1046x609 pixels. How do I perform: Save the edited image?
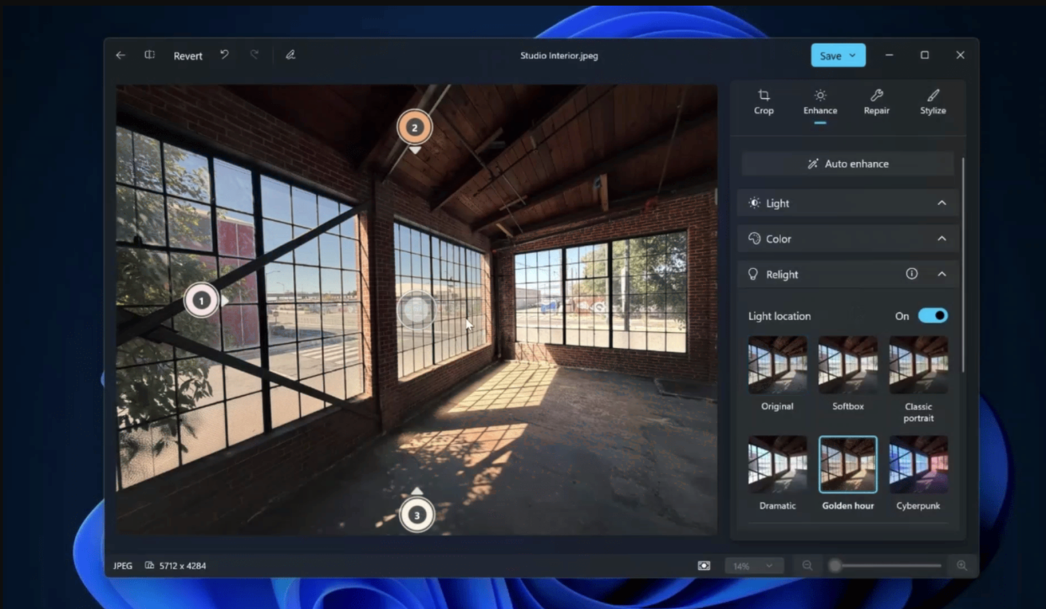(x=830, y=56)
